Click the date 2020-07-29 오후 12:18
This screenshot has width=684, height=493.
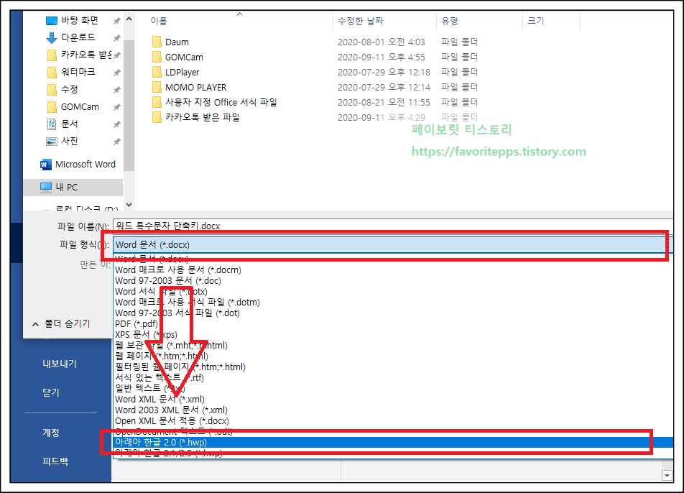tap(384, 72)
